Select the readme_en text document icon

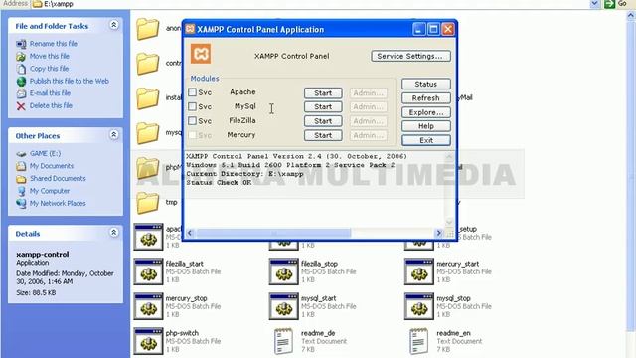[419, 341]
